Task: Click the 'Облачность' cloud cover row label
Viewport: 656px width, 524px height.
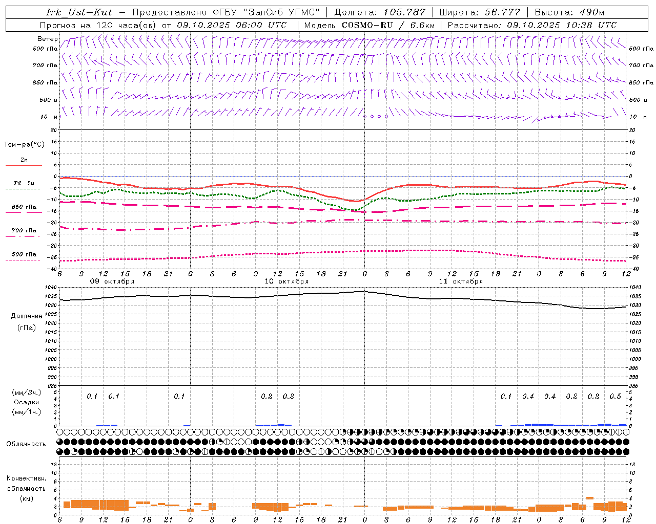Action: click(x=26, y=444)
